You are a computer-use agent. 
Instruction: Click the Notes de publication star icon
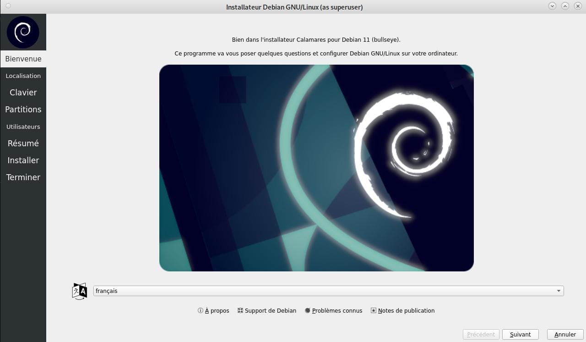click(374, 310)
